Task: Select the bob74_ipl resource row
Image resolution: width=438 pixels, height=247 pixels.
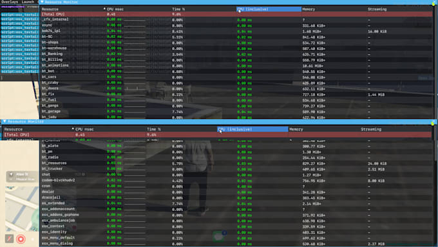Action: (236, 32)
